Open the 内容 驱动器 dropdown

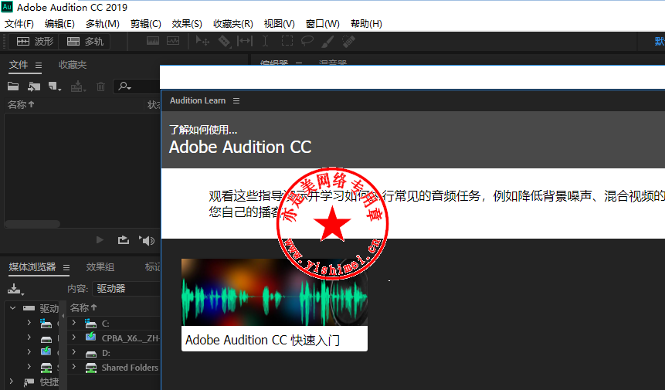point(127,289)
